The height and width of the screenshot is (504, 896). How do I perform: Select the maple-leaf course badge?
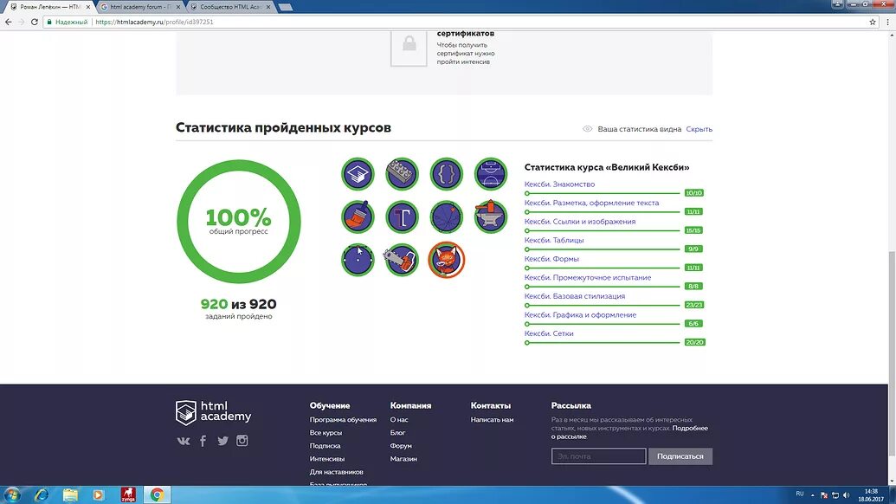pos(447,217)
